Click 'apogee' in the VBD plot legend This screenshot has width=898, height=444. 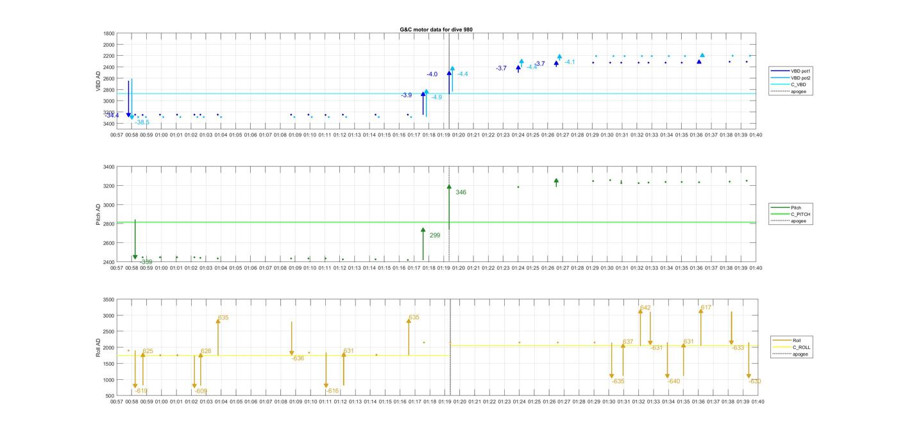pos(799,91)
